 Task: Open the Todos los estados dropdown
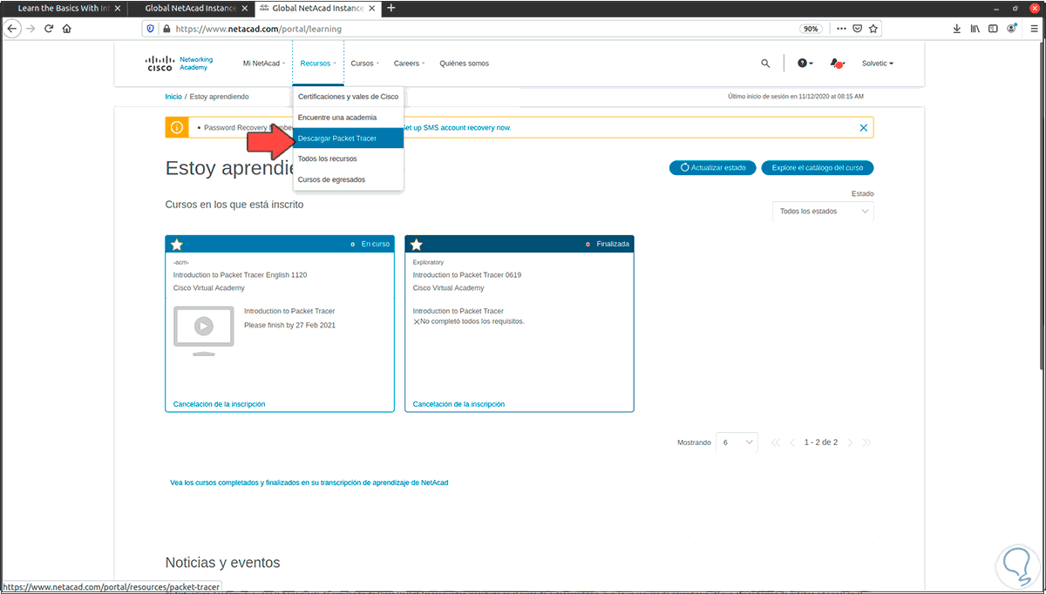pos(823,212)
